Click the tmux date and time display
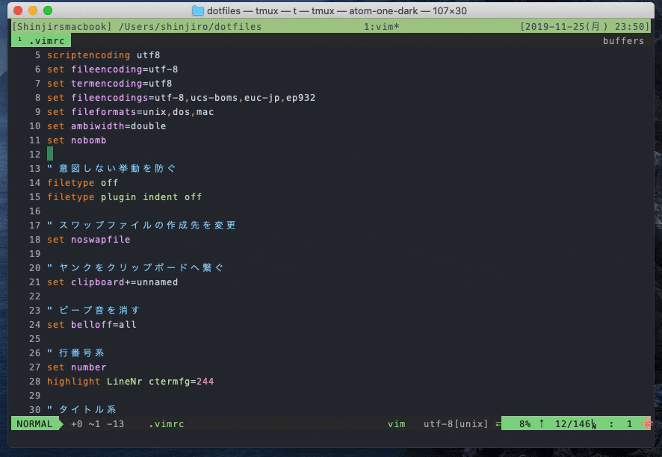Viewport: 662px width, 457px height. pos(584,27)
